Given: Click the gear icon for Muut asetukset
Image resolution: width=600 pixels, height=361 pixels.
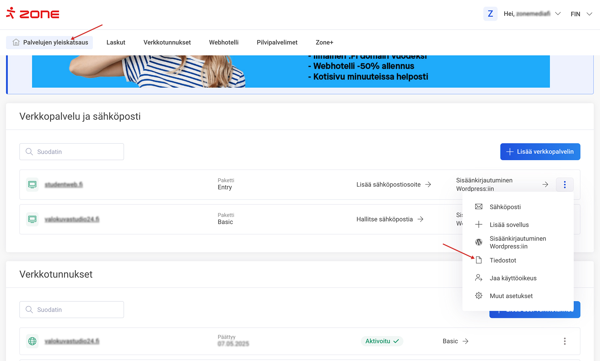Looking at the screenshot, I should click(479, 296).
